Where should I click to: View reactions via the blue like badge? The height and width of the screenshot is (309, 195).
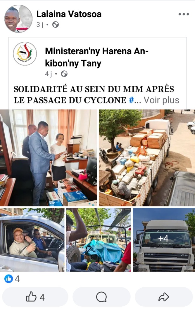(9, 279)
